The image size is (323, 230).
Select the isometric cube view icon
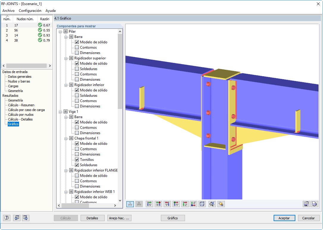pos(202,204)
